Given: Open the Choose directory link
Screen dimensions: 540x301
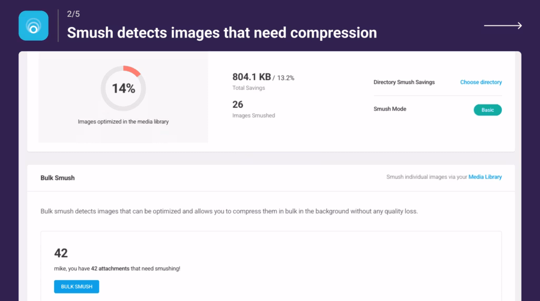Looking at the screenshot, I should tap(480, 82).
